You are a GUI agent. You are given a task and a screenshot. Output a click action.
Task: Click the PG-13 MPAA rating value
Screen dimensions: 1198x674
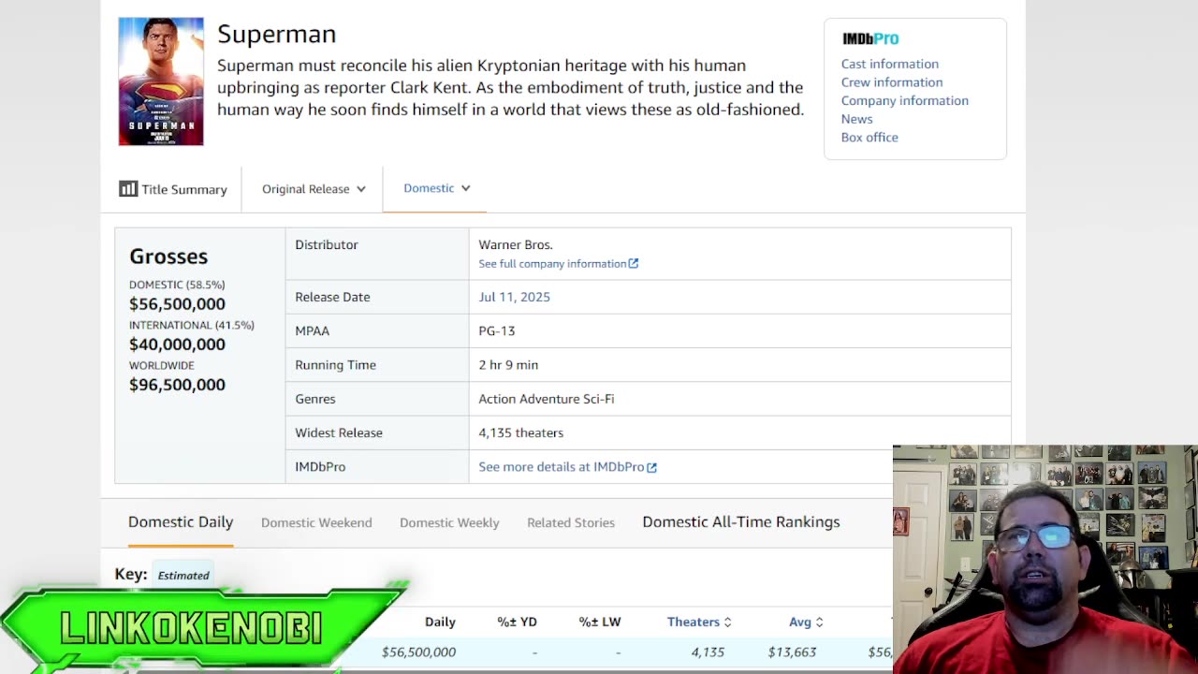pyautogui.click(x=497, y=330)
